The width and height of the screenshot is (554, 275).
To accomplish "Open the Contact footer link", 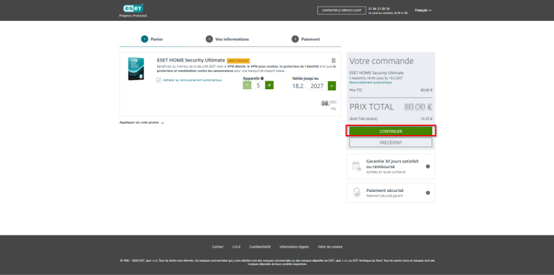I will pos(218,247).
